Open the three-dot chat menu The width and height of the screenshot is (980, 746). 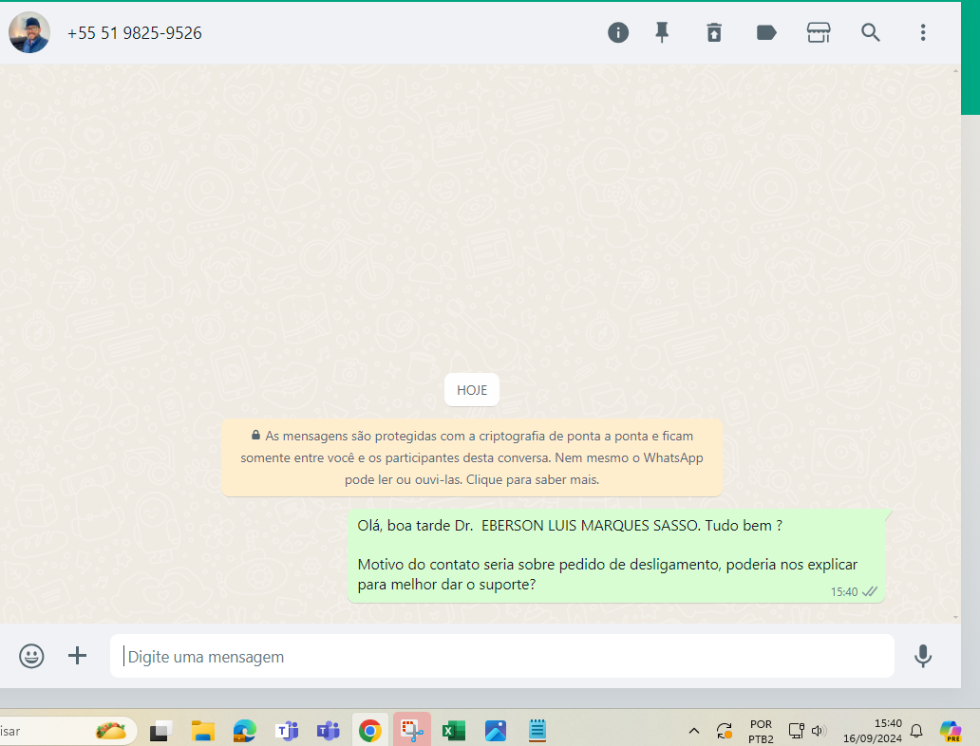(x=922, y=32)
